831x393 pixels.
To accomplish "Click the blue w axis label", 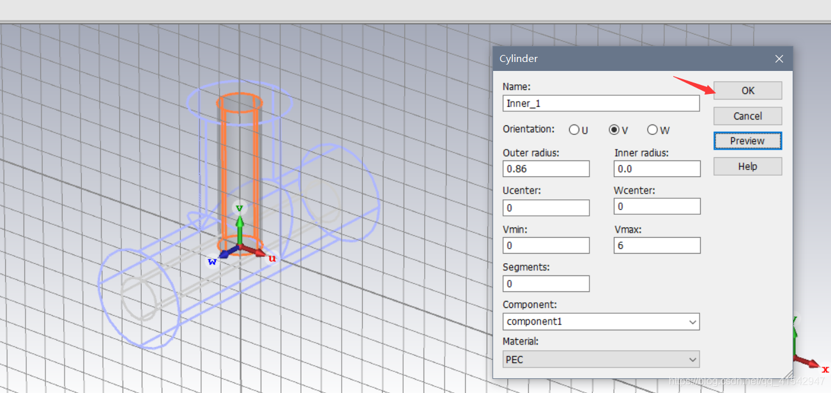I will click(212, 261).
